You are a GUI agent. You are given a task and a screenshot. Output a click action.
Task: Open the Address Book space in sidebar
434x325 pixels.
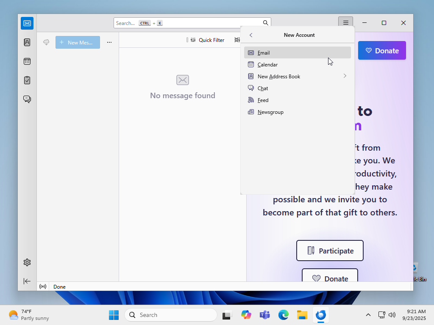(x=27, y=42)
